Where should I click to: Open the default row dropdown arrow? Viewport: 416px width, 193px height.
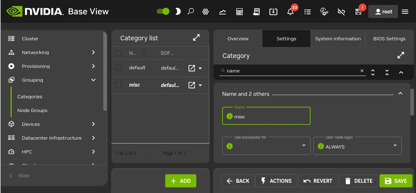[x=200, y=69]
